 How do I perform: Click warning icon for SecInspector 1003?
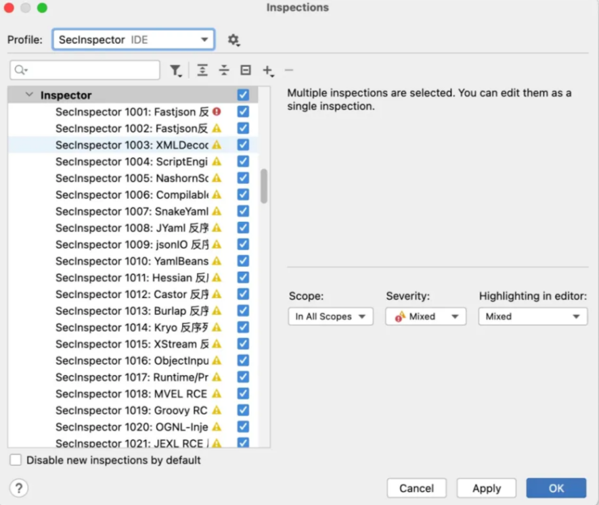pos(217,145)
